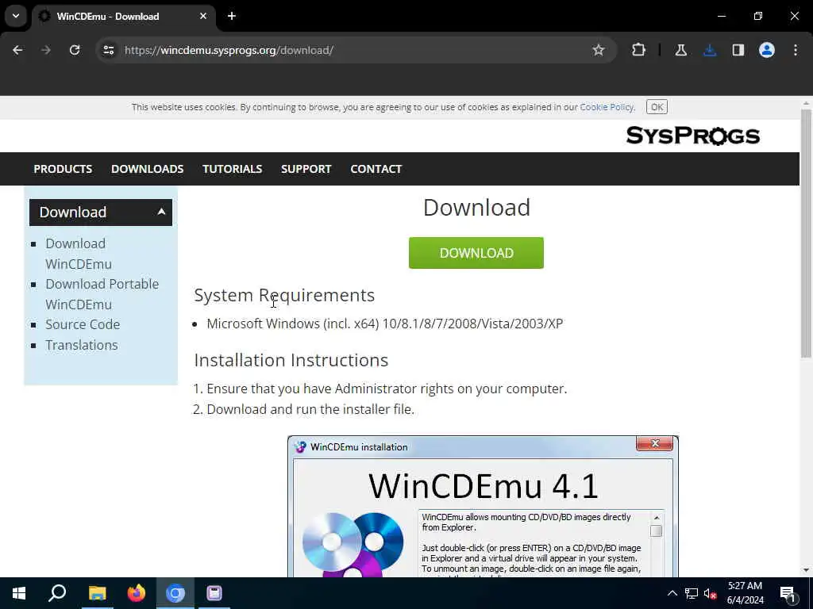Dismiss cookie notice with OK button
The image size is (813, 609).
657,107
